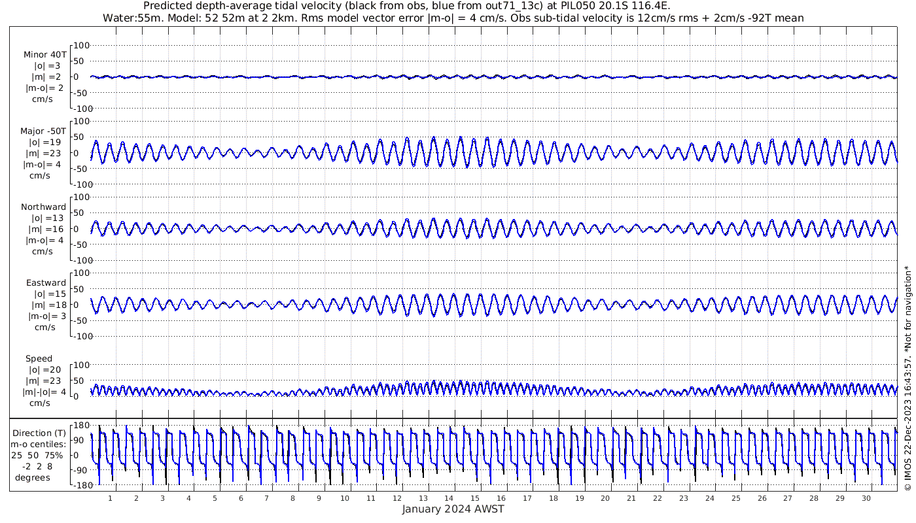This screenshot has height=523, width=916.
Task: Click the day 30 x-axis tick label
Action: click(866, 498)
